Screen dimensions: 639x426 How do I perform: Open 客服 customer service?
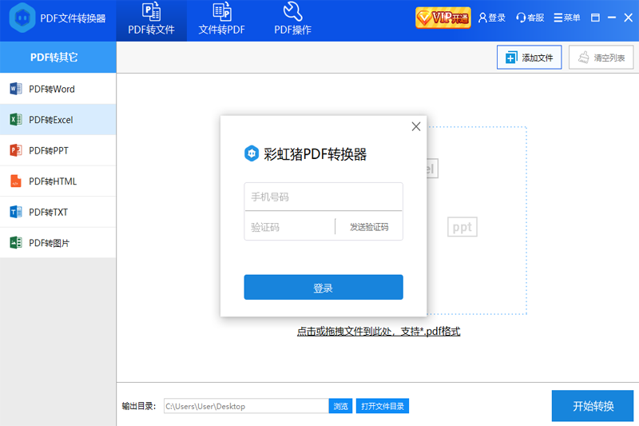click(x=530, y=18)
